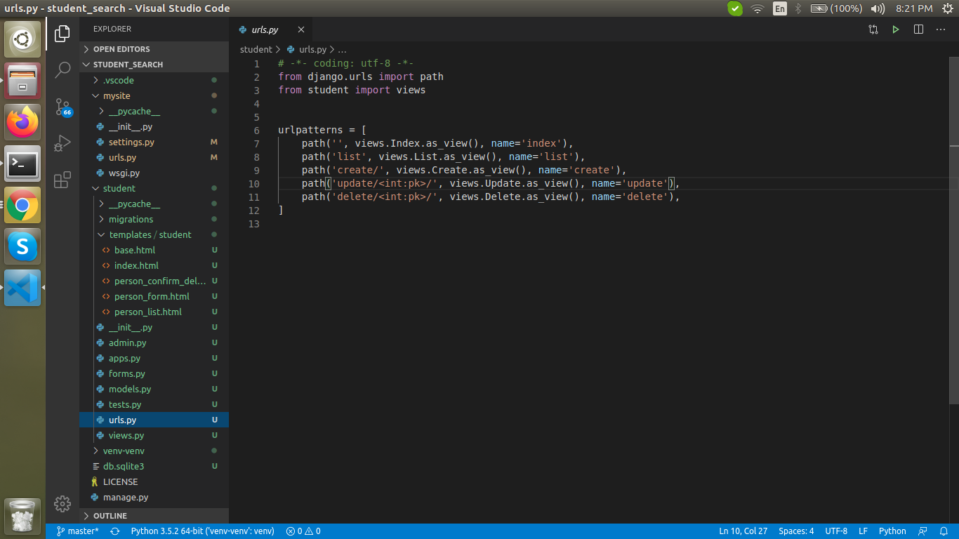Image resolution: width=959 pixels, height=539 pixels.
Task: Click the Explorer icon in activity bar
Action: [62, 33]
